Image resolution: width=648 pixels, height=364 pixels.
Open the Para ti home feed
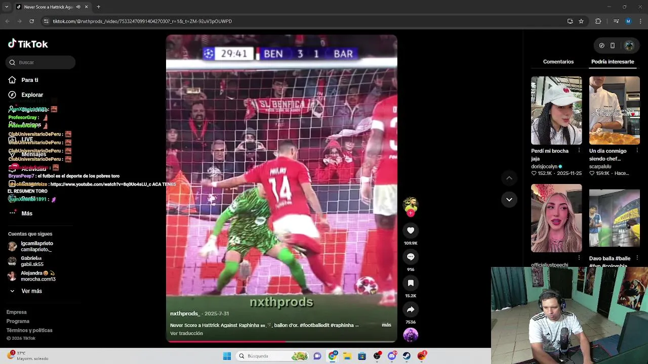29,80
